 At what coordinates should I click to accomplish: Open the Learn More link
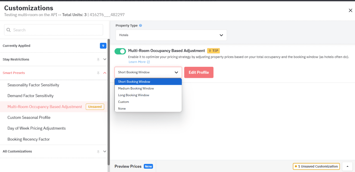click(x=137, y=62)
